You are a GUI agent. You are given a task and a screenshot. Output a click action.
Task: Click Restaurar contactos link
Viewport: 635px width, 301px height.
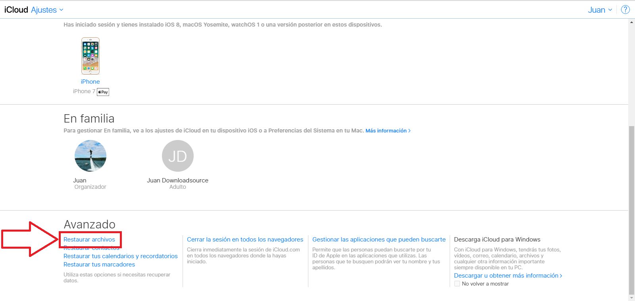click(91, 248)
